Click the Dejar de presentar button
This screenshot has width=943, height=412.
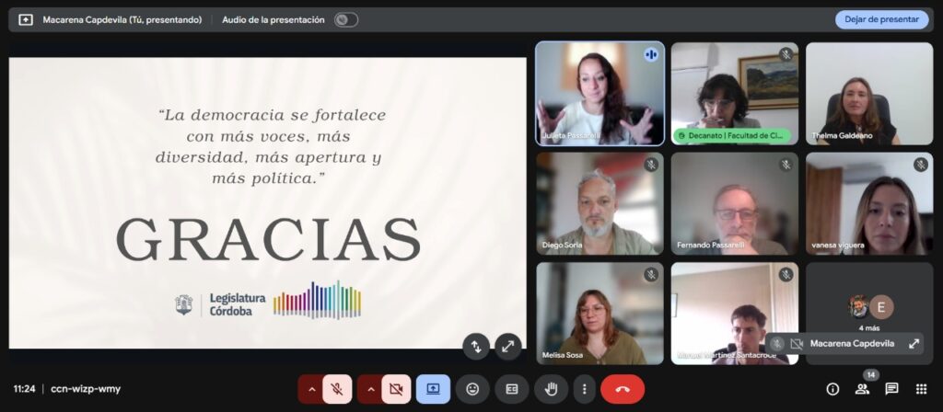coord(881,19)
